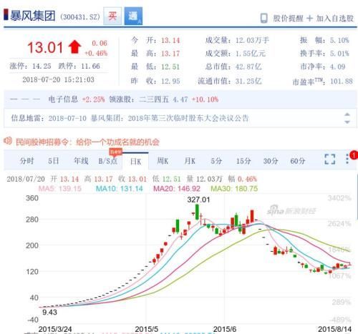Switch to the 15分 minute chart tab
Image resolution: width=358 pixels, height=334 pixels.
pyautogui.click(x=243, y=161)
